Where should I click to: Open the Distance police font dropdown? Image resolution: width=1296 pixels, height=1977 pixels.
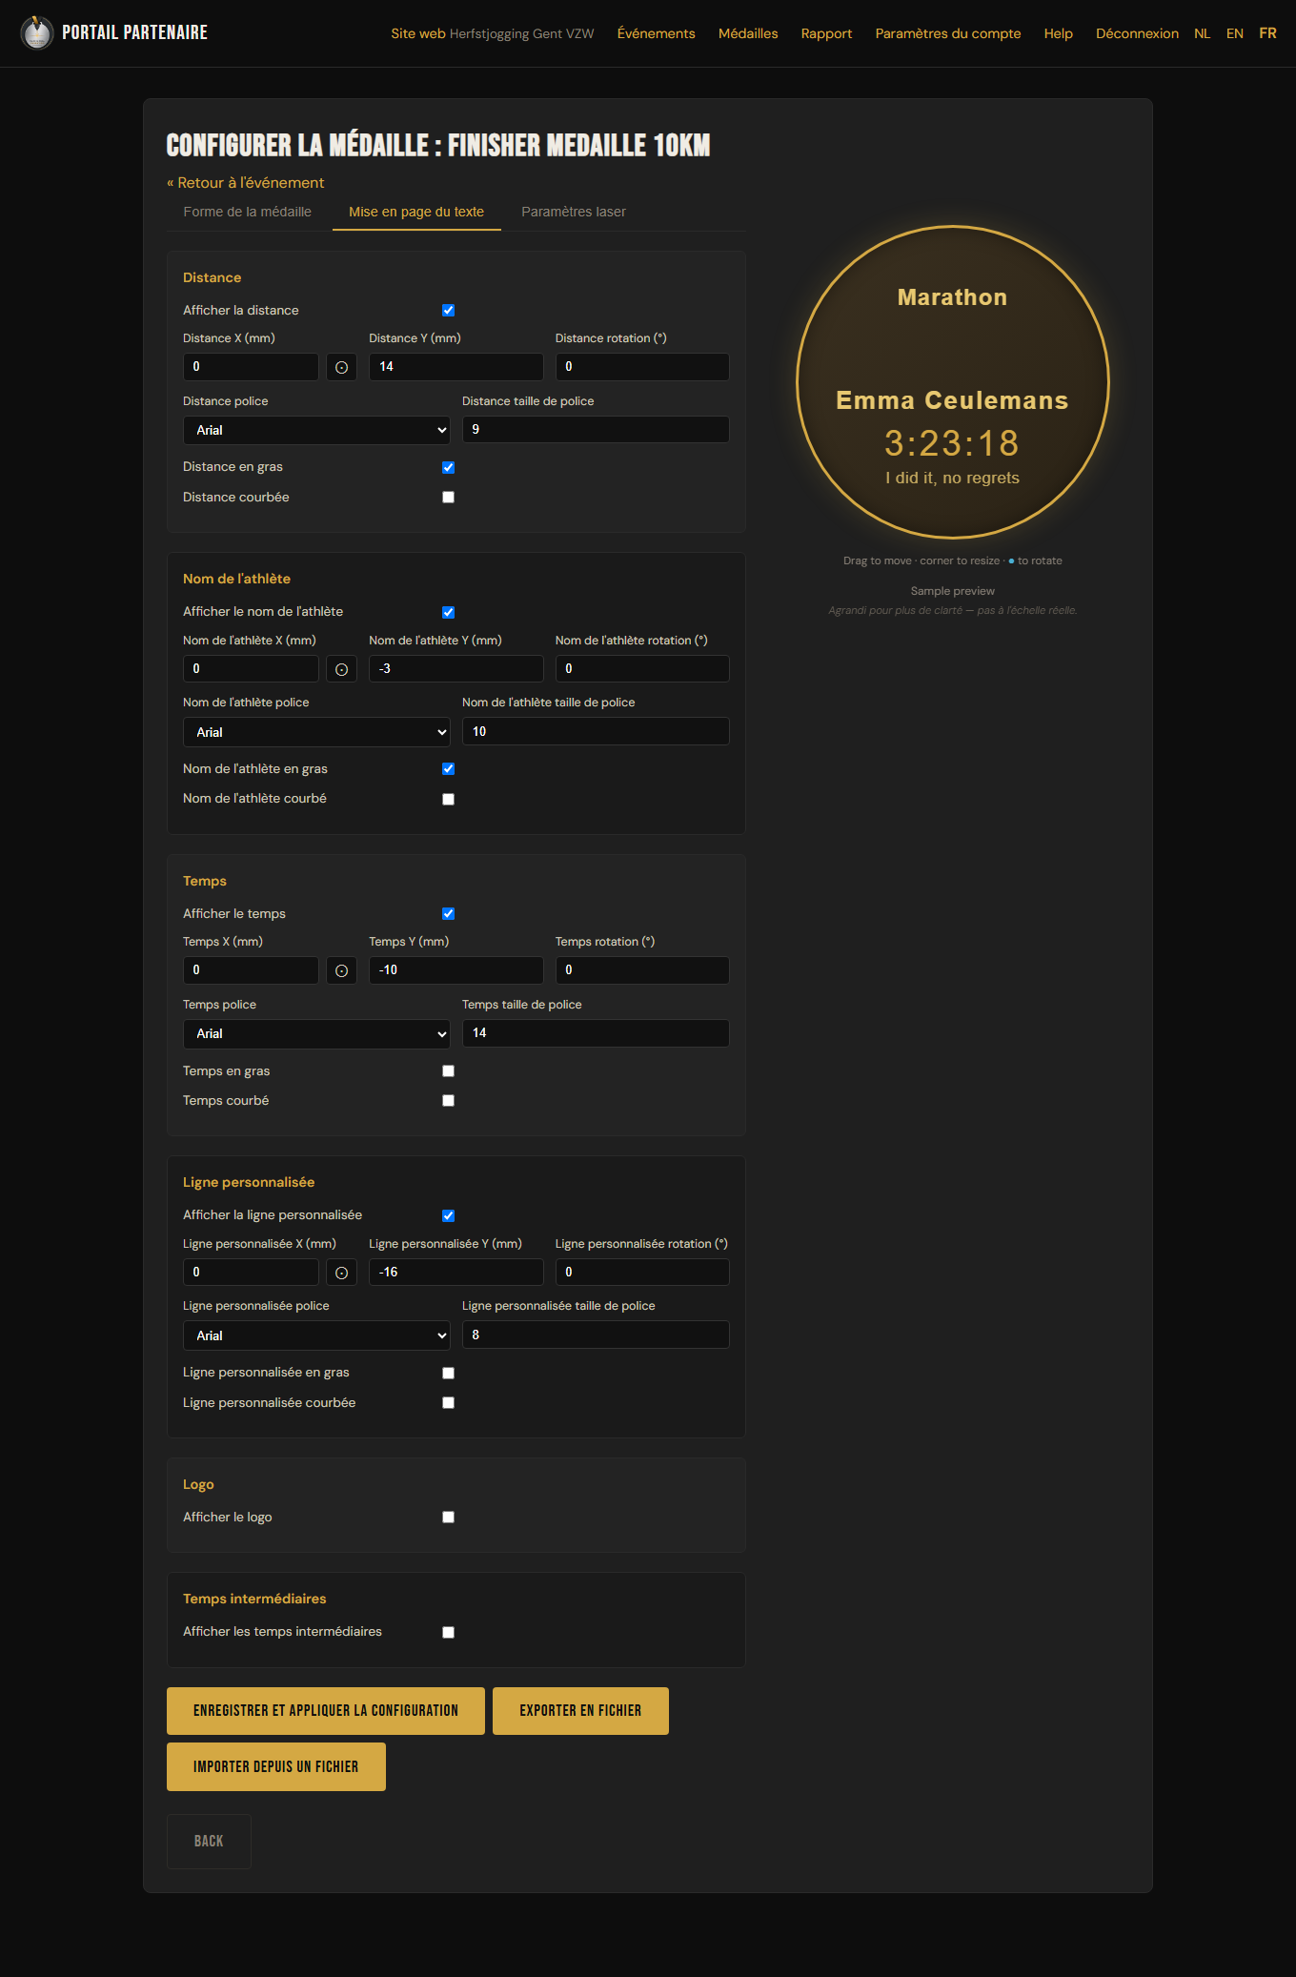point(316,430)
